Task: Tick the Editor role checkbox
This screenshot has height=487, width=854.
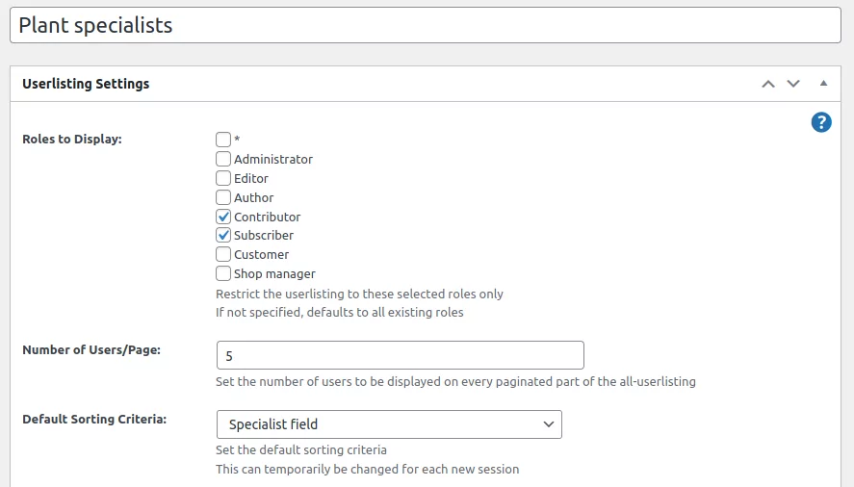Action: tap(223, 178)
